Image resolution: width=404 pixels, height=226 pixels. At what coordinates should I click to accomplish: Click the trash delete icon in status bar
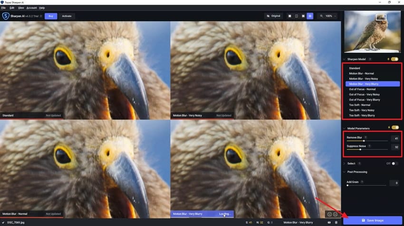point(336,222)
